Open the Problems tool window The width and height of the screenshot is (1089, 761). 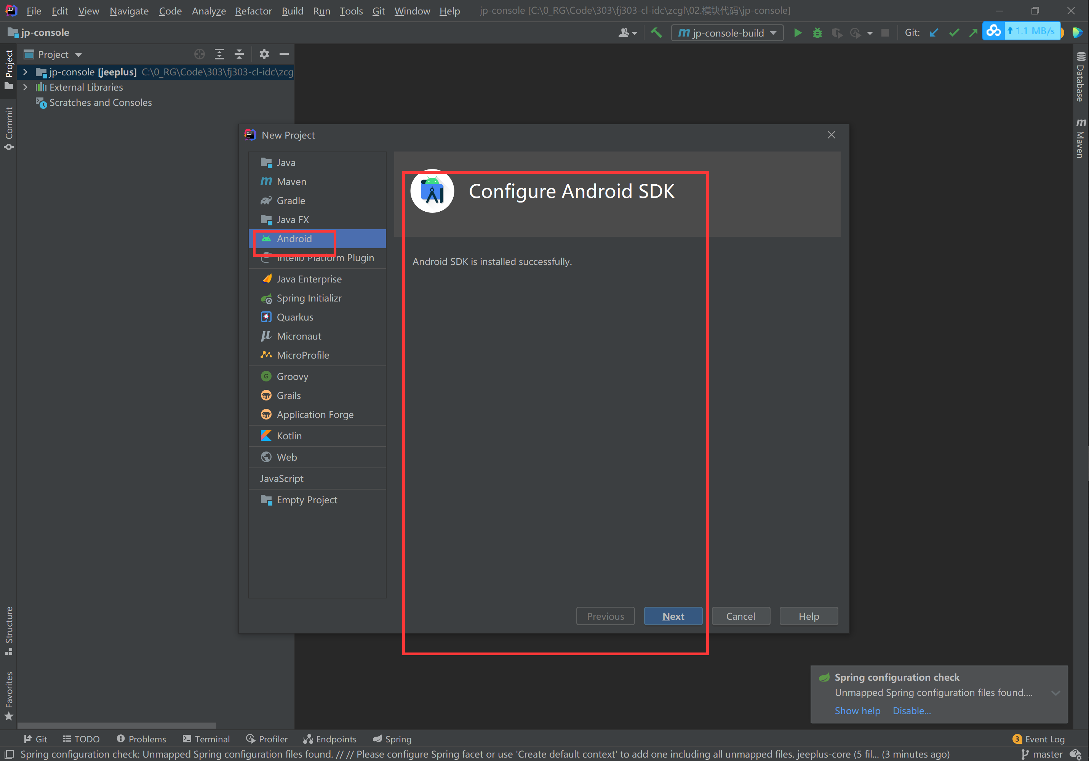pos(141,739)
